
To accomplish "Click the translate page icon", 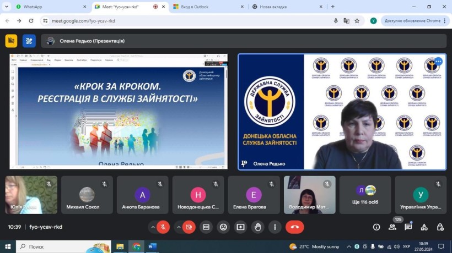I will pos(347,21).
